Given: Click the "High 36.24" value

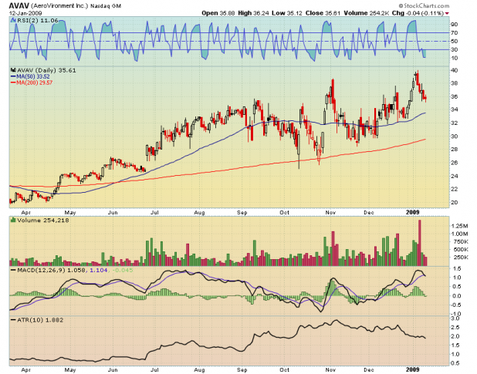Looking at the screenshot, I should [x=253, y=13].
